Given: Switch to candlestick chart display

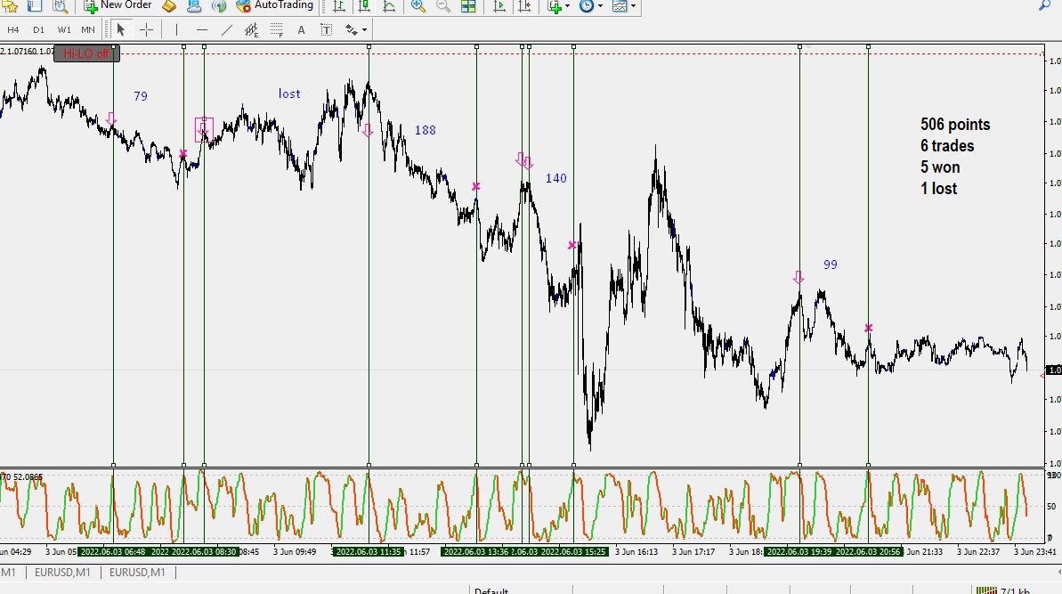Looking at the screenshot, I should [364, 6].
